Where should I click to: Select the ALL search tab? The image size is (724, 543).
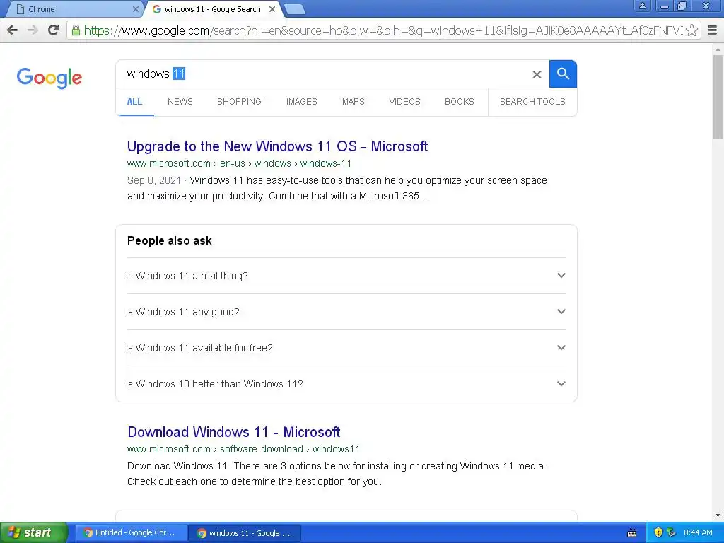coord(135,102)
